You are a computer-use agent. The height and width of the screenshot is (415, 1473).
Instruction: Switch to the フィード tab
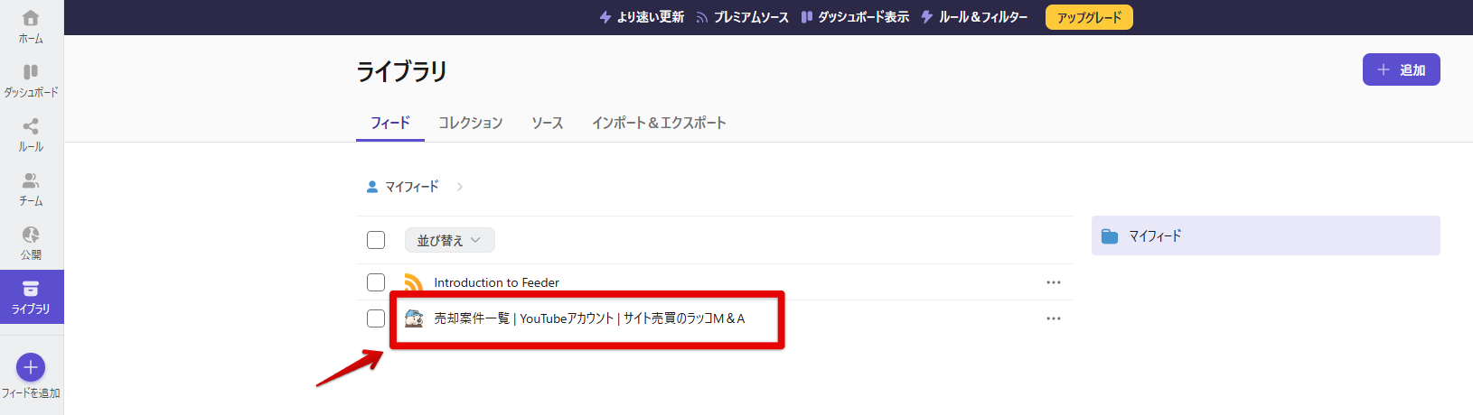click(390, 123)
